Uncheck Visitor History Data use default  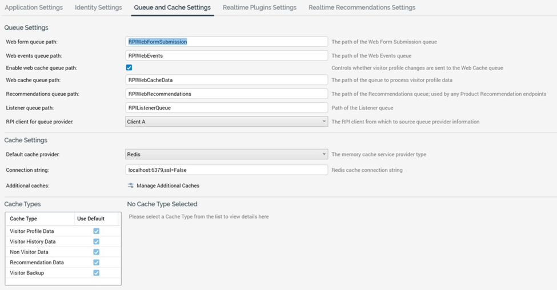[x=96, y=241]
